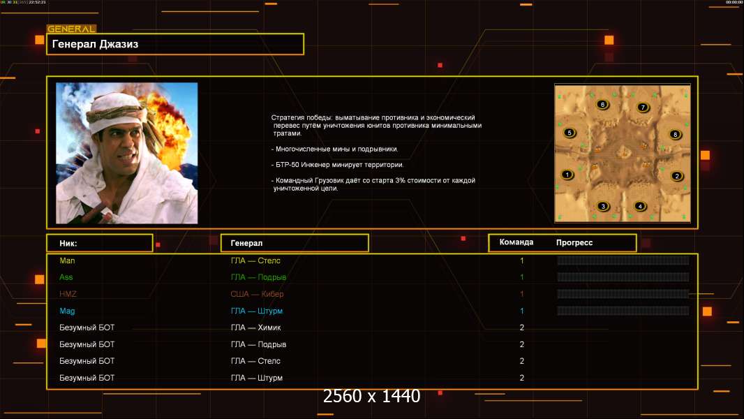Image resolution: width=744 pixels, height=419 pixels.
Task: Choose start position 4 on the minimap
Action: tap(641, 206)
